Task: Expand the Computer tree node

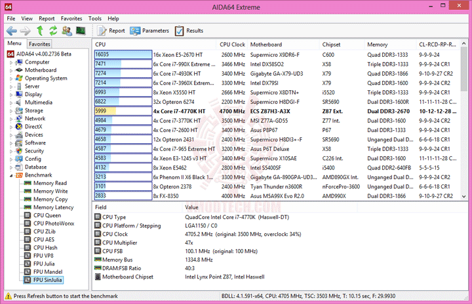Action: tap(11, 63)
